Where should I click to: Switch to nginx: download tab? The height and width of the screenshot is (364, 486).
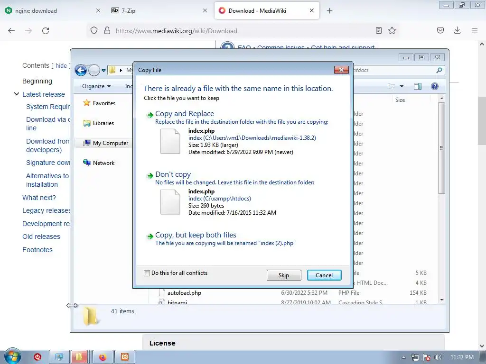[x=53, y=10]
